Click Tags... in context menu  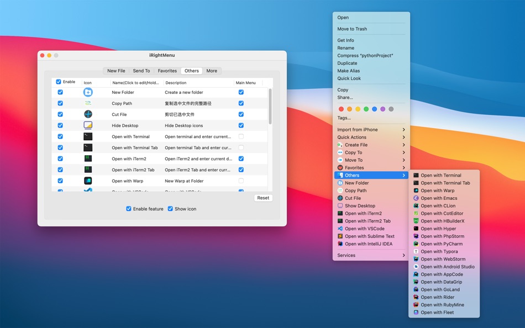tap(371, 118)
